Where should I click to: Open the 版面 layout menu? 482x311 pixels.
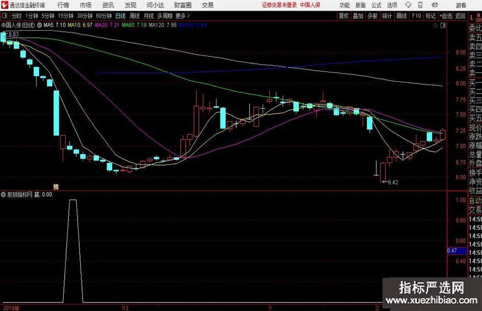[361, 5]
